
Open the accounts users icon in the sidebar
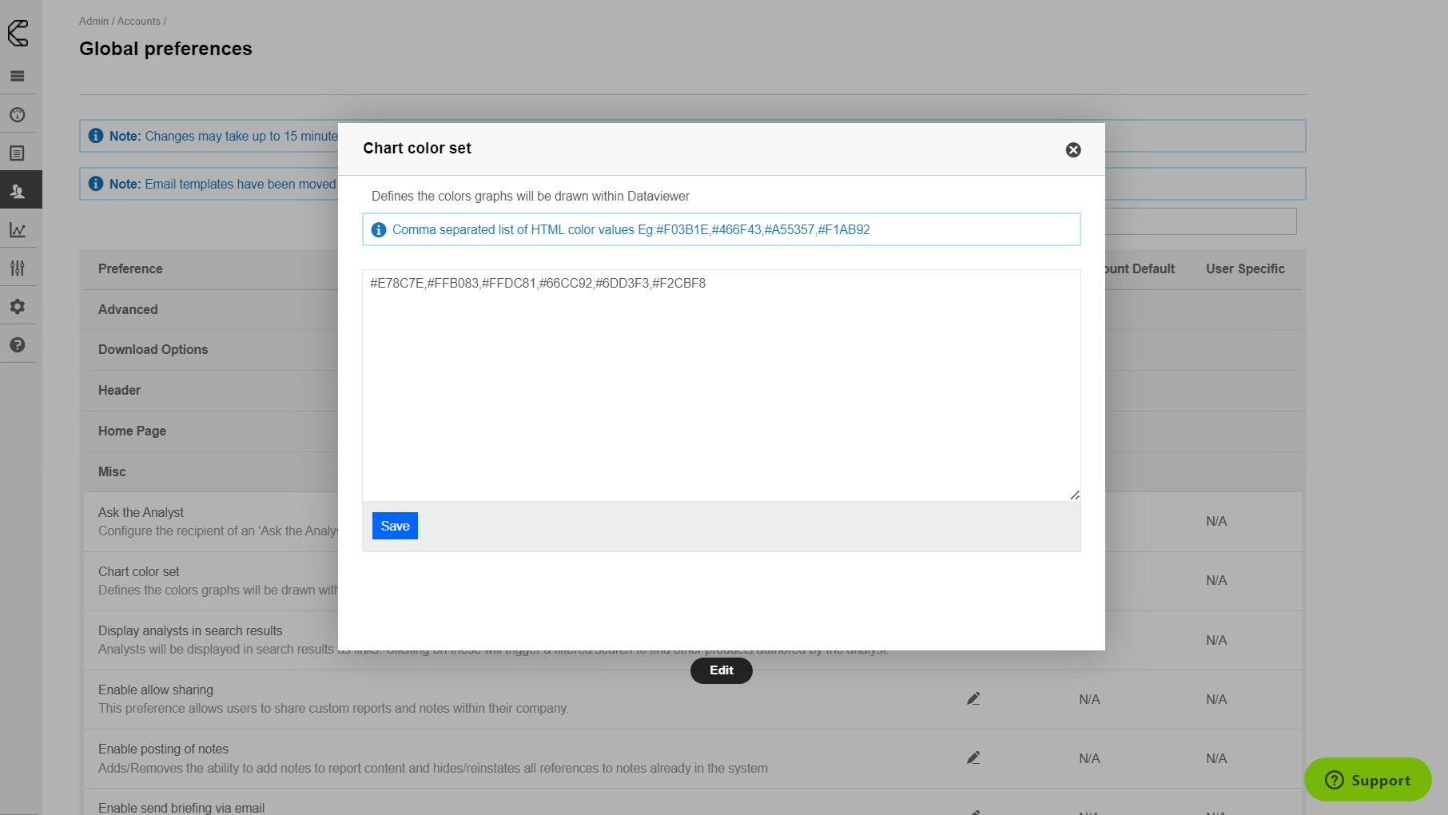coord(18,192)
